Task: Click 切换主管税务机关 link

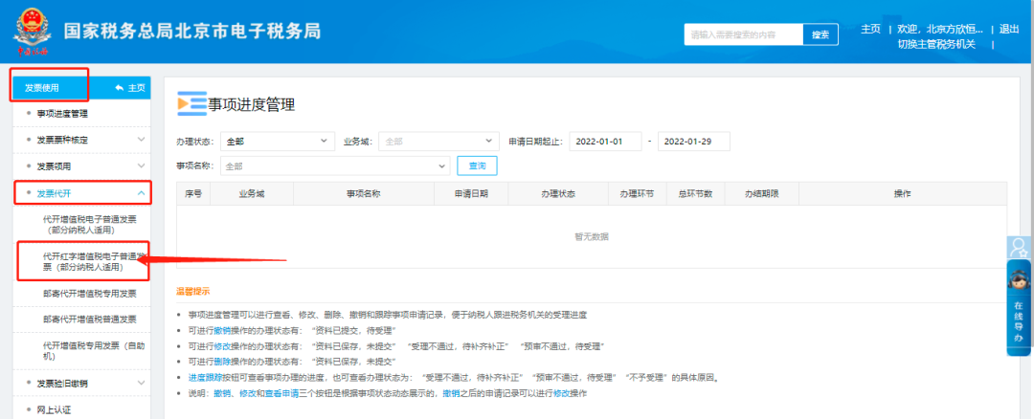Action: coord(936,44)
